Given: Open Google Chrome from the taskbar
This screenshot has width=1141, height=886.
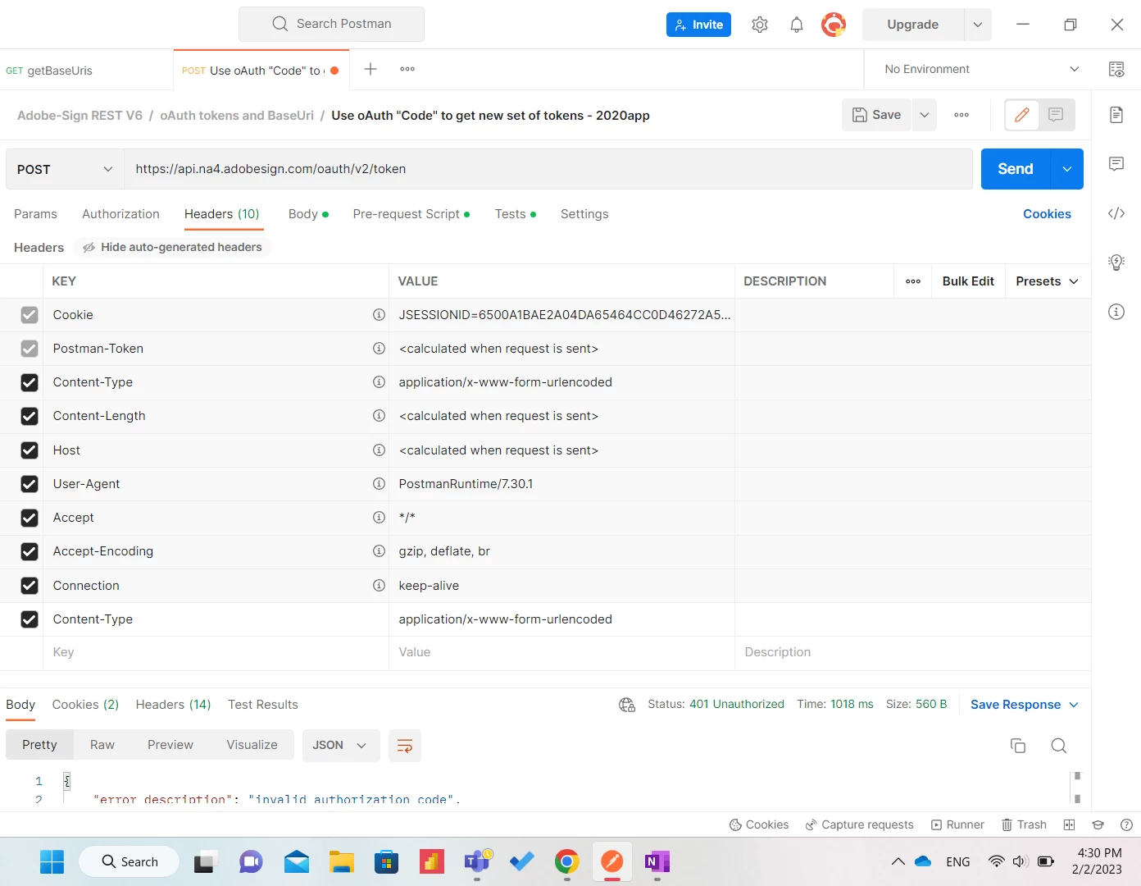Looking at the screenshot, I should pos(566,861).
